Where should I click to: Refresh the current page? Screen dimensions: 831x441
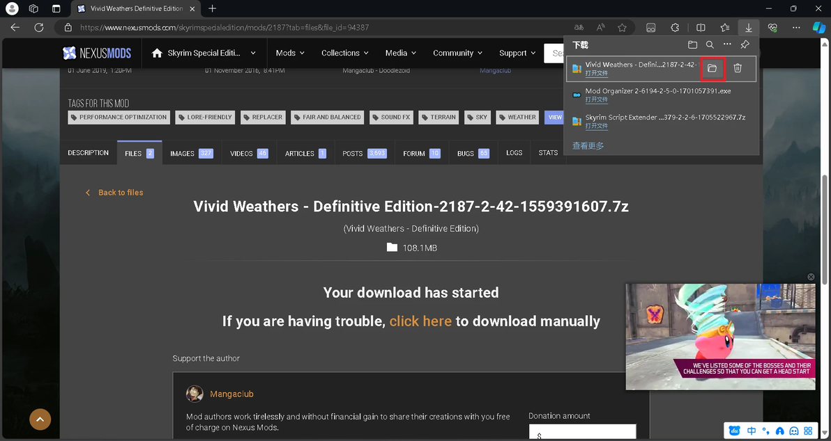click(38, 28)
